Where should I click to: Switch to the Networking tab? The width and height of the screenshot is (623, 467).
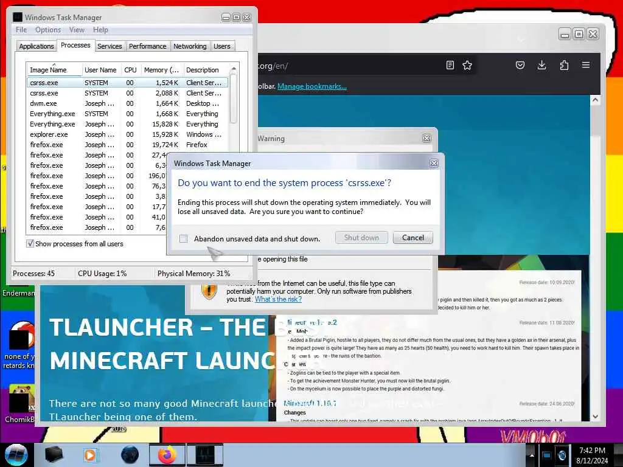click(x=190, y=46)
